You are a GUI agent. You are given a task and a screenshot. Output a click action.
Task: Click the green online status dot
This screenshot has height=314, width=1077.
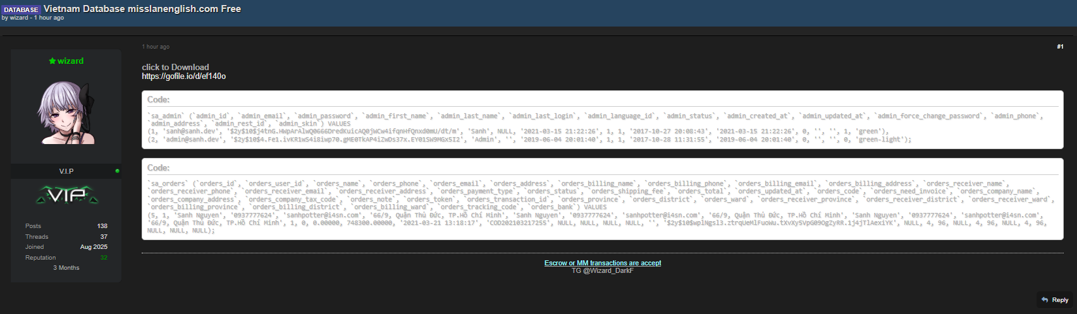pos(118,171)
